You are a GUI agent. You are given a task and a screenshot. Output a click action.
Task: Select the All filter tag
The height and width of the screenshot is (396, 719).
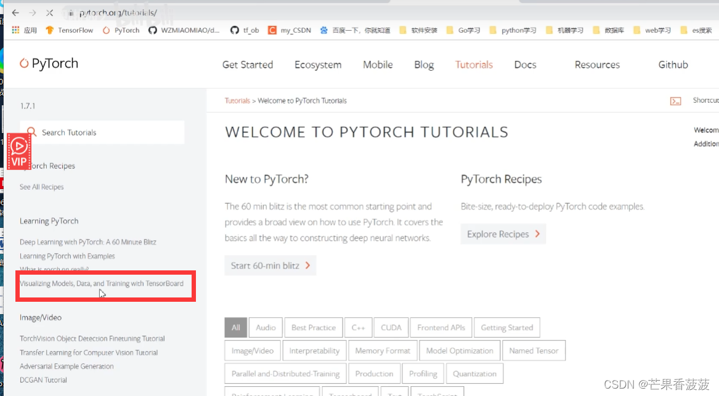tap(236, 327)
